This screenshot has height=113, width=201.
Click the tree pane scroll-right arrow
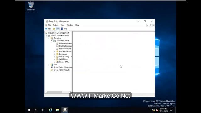70,92
